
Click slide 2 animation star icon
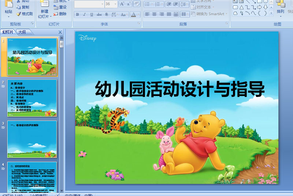(3, 86)
